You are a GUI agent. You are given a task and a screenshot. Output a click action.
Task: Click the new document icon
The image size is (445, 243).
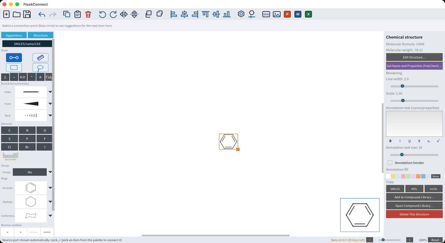pyautogui.click(x=6, y=14)
